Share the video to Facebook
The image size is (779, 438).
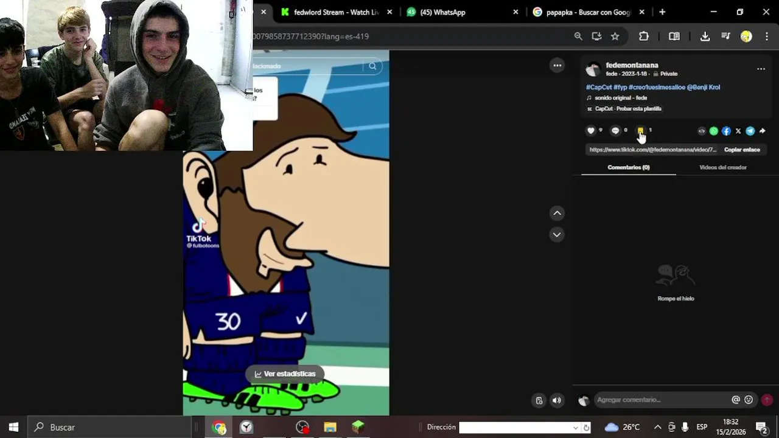[x=726, y=131]
